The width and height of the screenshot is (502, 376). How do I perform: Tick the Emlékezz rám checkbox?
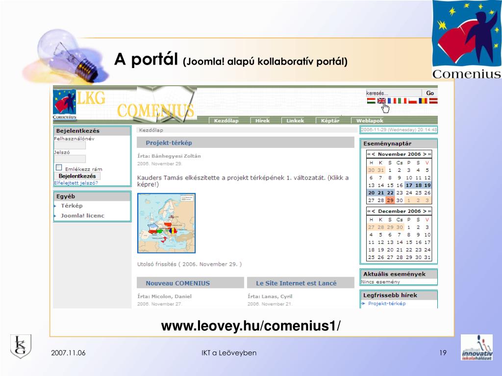[59, 167]
